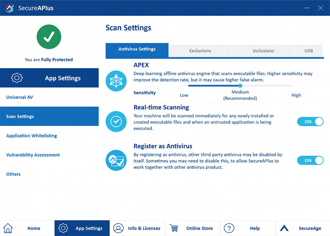
Task: Open Info & Licenses label in bottom bar
Action: (x=144, y=228)
